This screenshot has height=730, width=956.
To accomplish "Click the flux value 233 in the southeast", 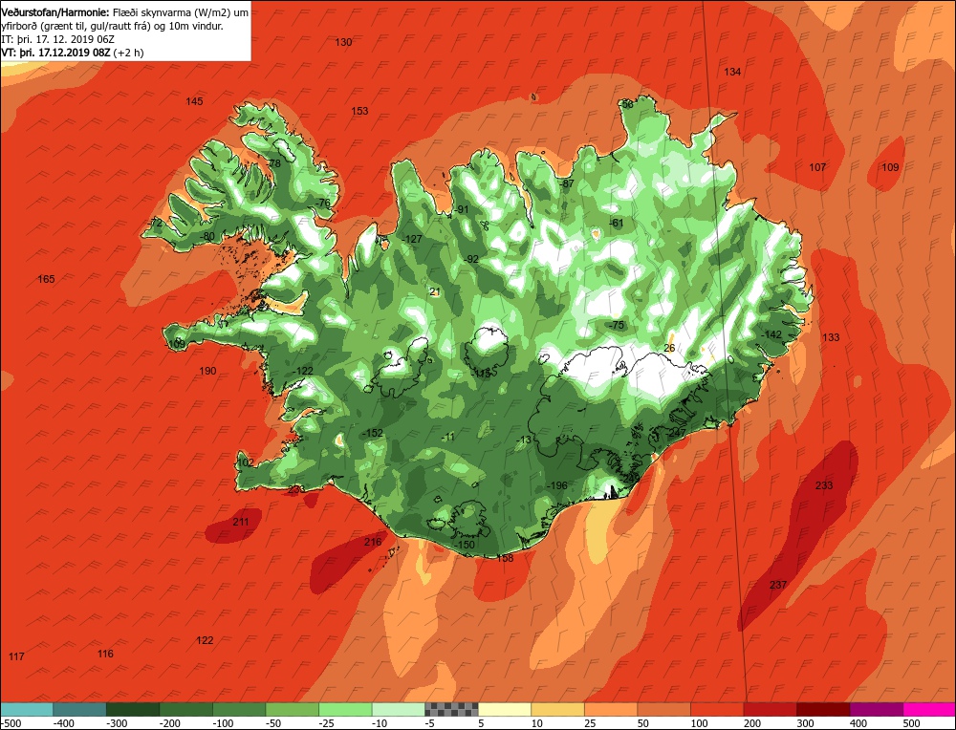I will 824,485.
